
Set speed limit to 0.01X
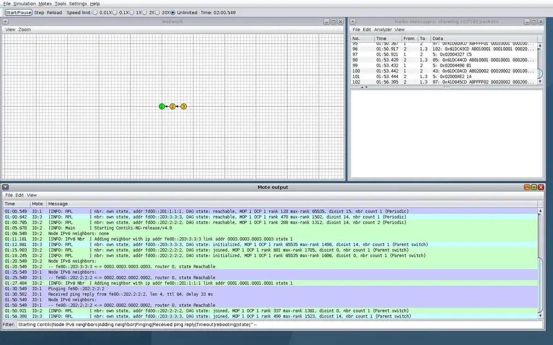[95, 12]
